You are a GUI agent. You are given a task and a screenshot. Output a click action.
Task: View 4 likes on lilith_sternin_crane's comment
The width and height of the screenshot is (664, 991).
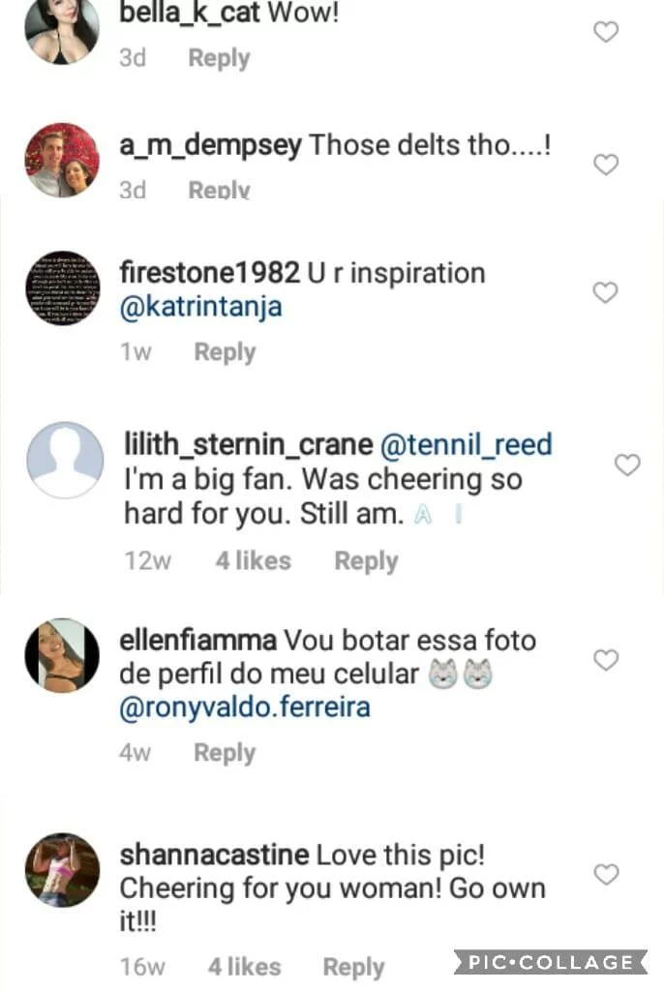pos(253,561)
